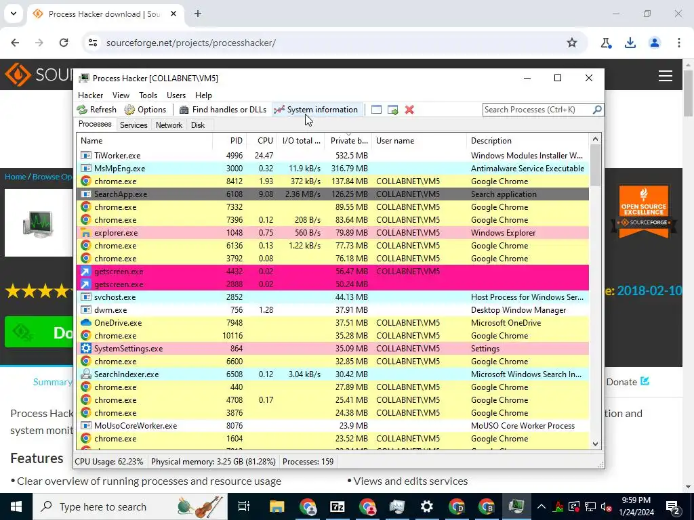The width and height of the screenshot is (694, 520).
Task: Open Options in the Process Hacker toolbar
Action: click(x=145, y=110)
